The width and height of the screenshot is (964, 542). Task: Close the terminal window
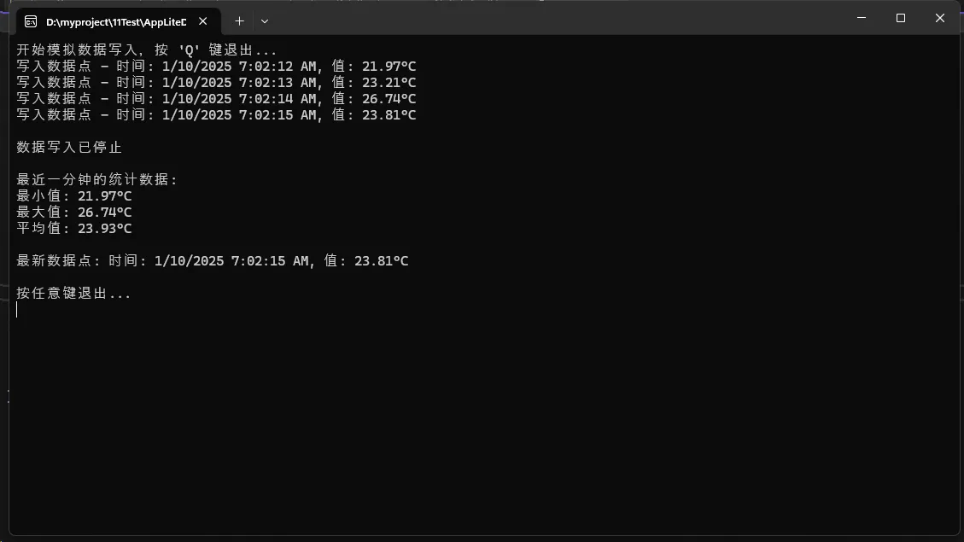[x=939, y=18]
